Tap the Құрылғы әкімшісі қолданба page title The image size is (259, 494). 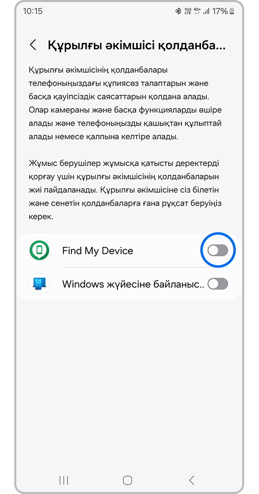tap(137, 45)
